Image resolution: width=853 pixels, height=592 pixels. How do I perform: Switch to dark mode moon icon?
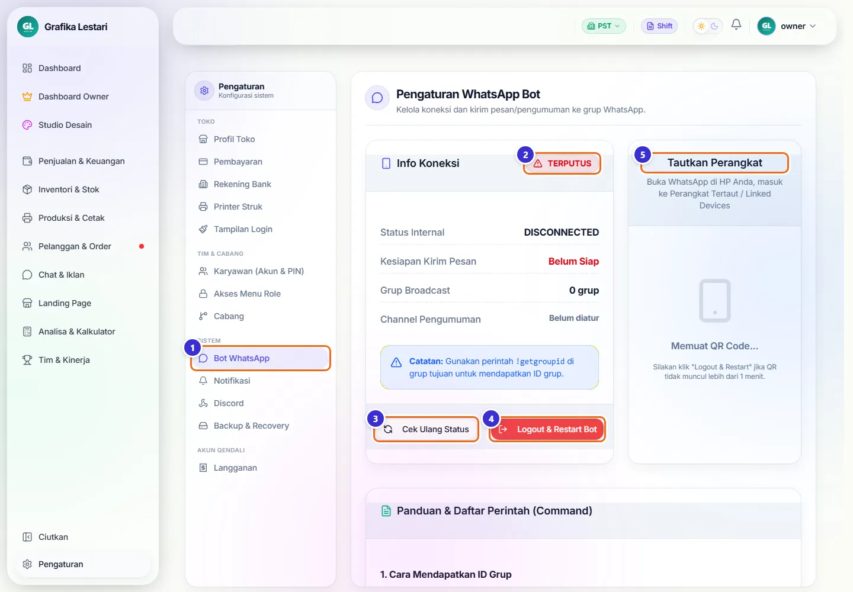pyautogui.click(x=714, y=26)
